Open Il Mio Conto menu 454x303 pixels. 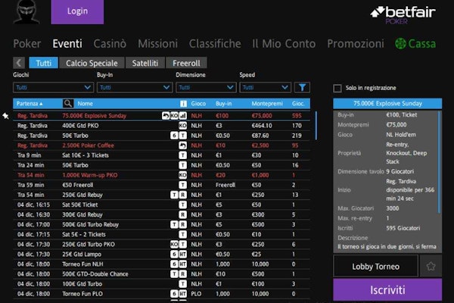click(x=284, y=44)
